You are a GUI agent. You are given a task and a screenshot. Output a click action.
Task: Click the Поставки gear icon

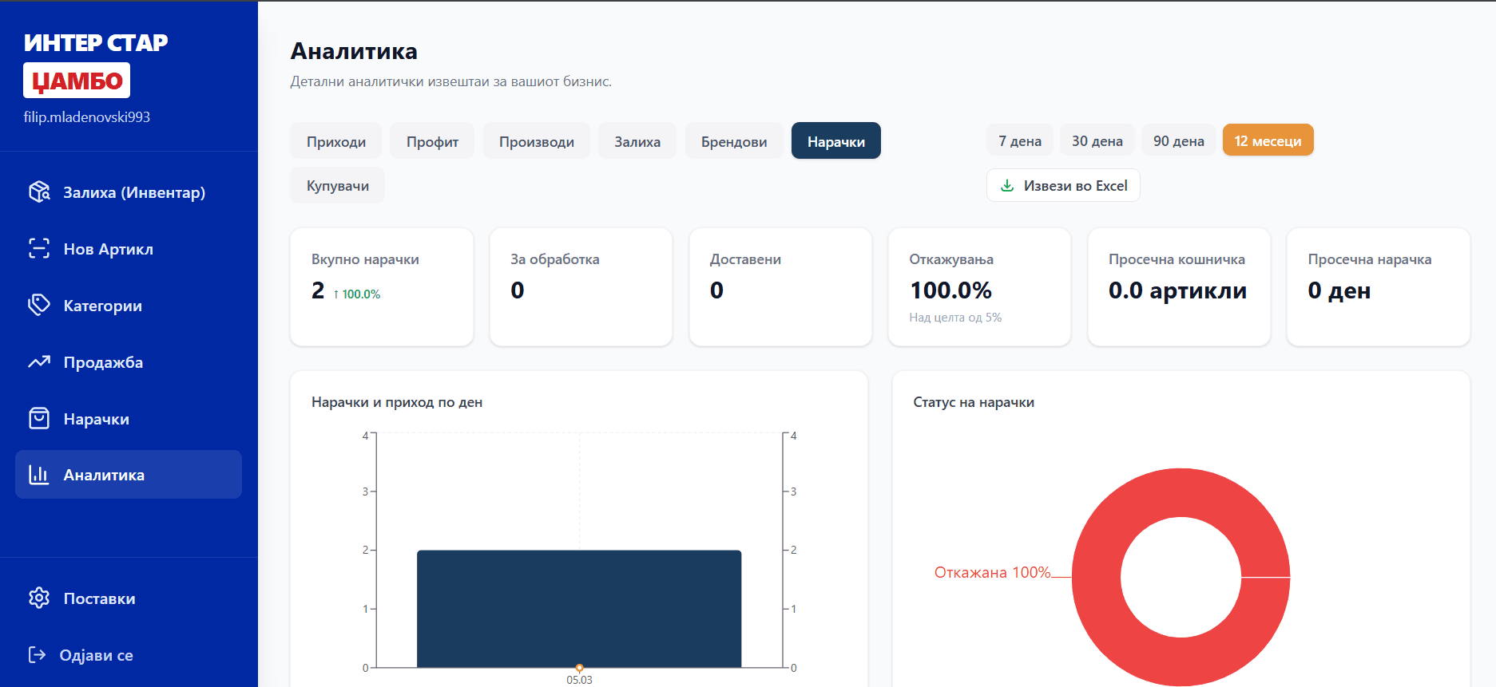(x=39, y=598)
